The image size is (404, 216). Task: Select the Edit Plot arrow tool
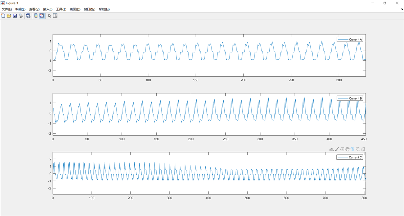click(50, 16)
